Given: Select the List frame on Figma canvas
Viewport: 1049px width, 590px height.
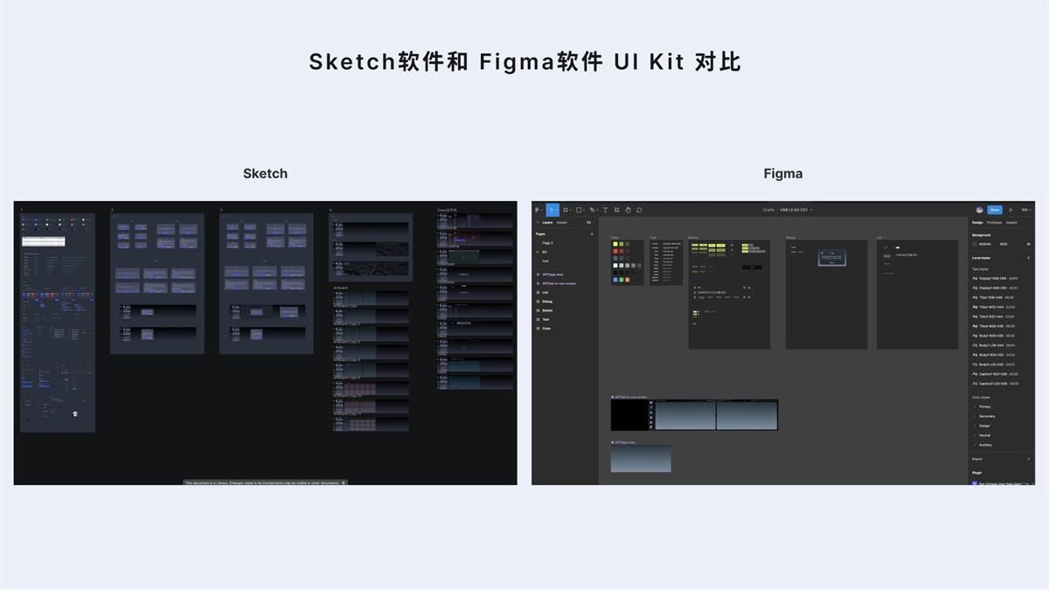Looking at the screenshot, I should [x=917, y=295].
